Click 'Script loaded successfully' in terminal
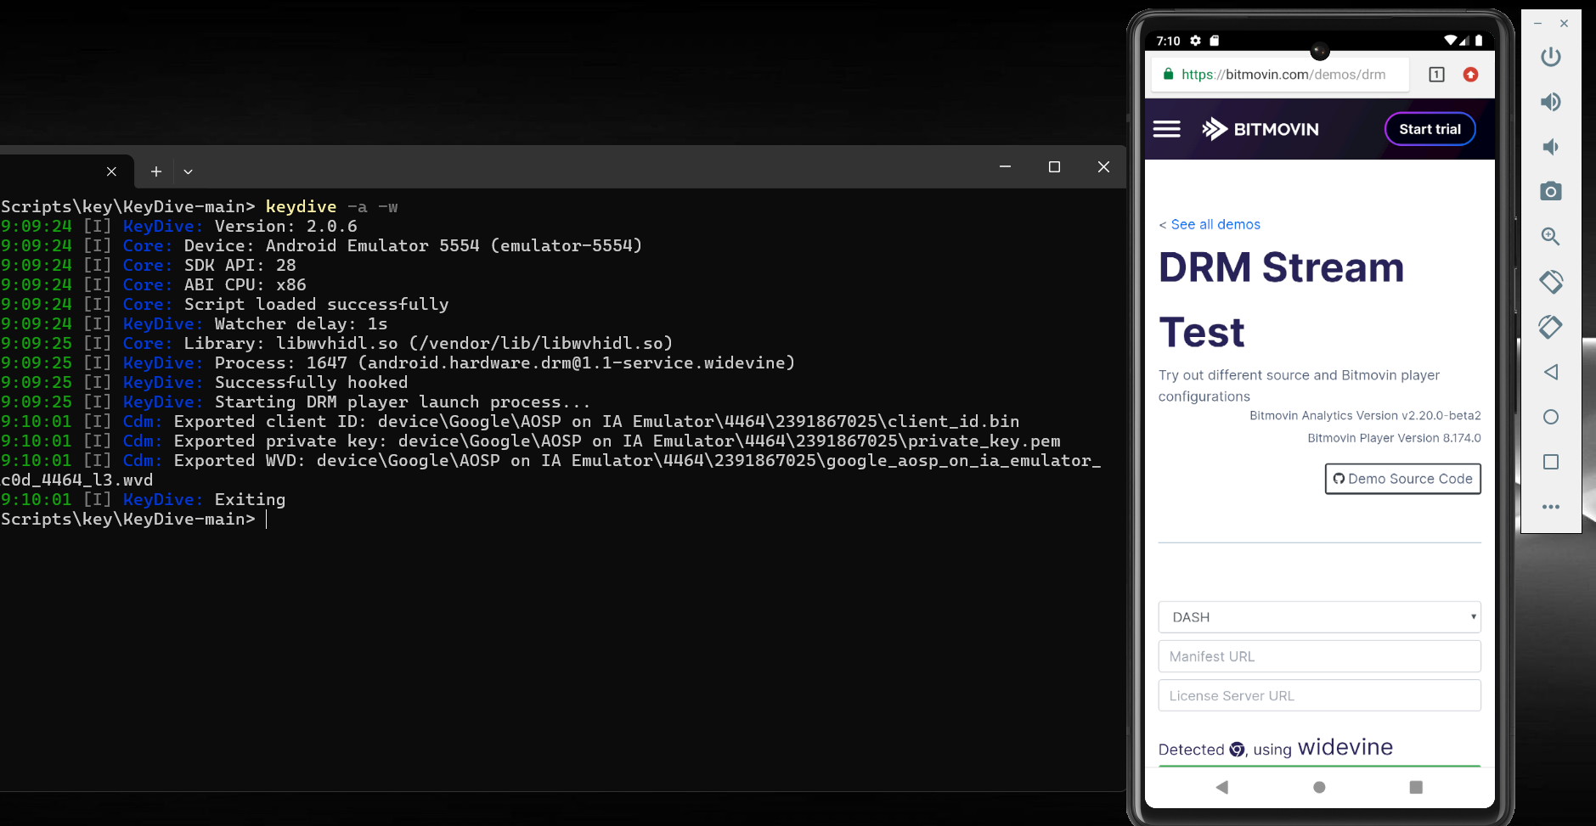 point(317,305)
